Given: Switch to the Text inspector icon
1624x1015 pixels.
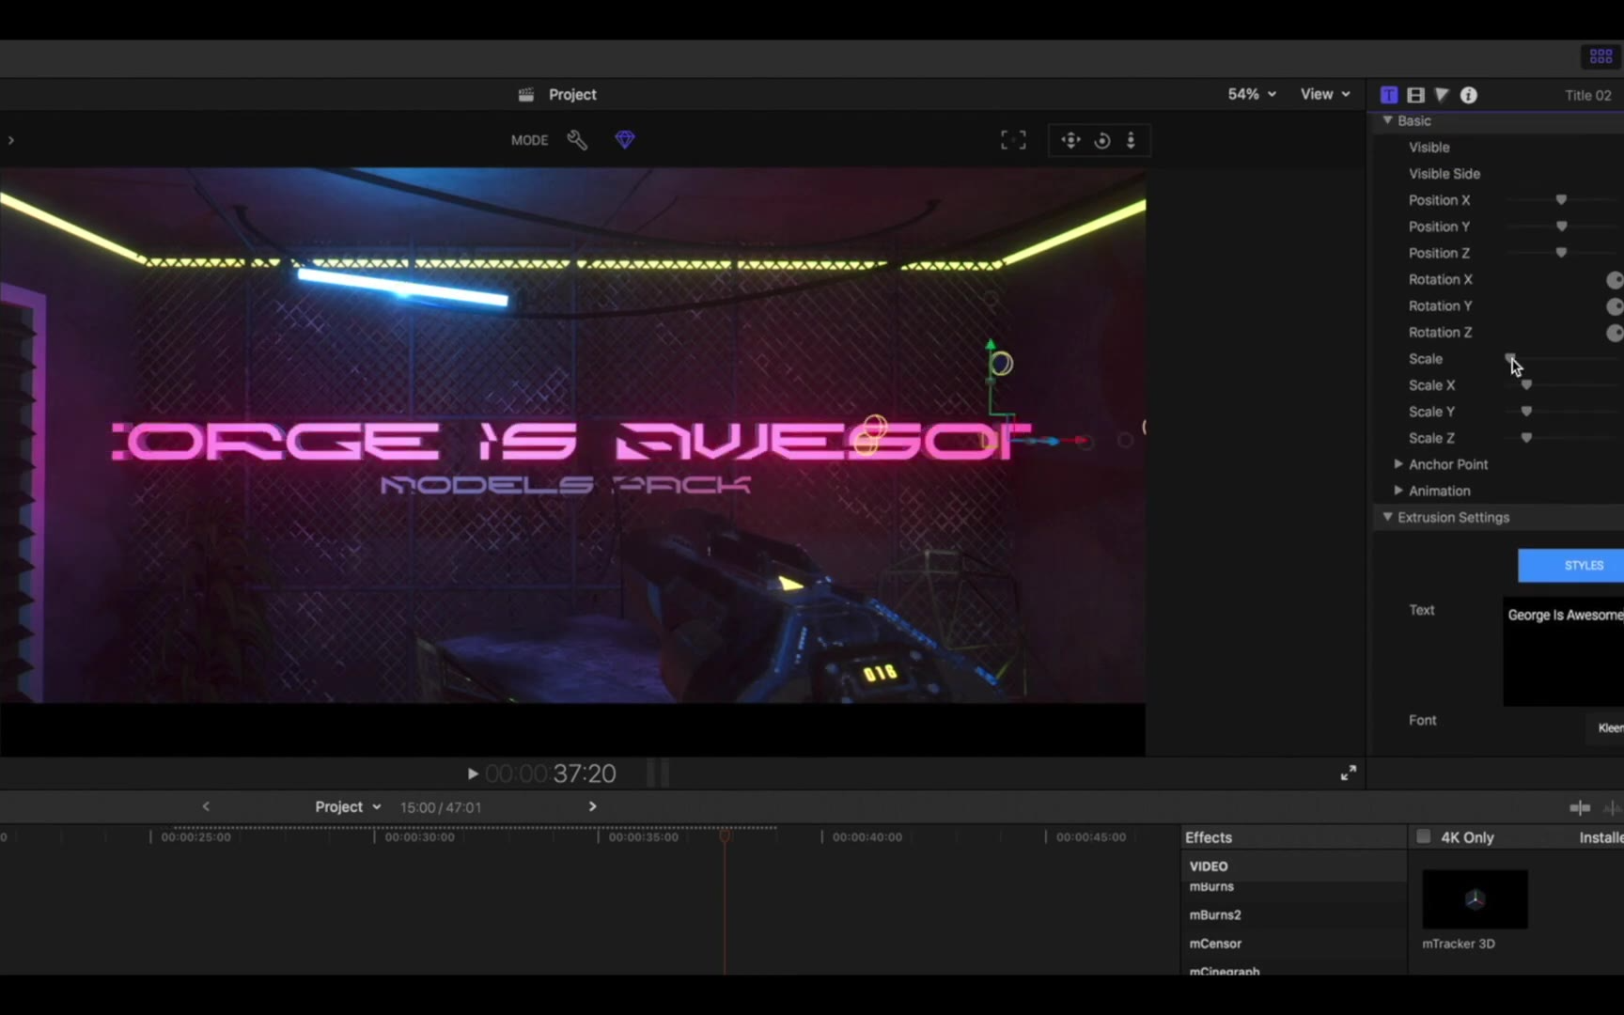Looking at the screenshot, I should pyautogui.click(x=1388, y=95).
